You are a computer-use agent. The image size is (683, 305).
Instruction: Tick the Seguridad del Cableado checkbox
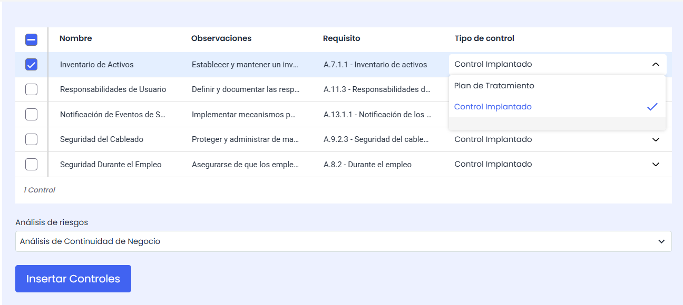32,139
